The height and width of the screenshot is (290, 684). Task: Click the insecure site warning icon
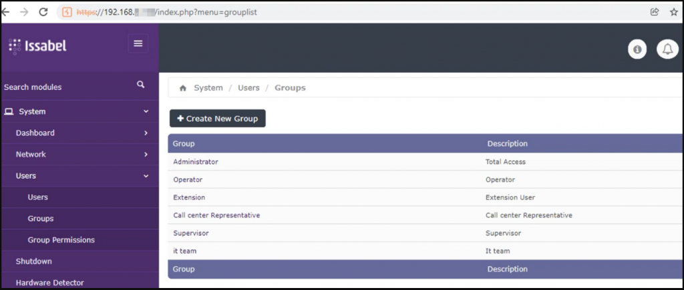point(67,12)
